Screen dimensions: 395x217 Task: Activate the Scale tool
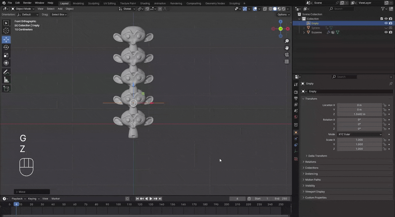pyautogui.click(x=6, y=55)
